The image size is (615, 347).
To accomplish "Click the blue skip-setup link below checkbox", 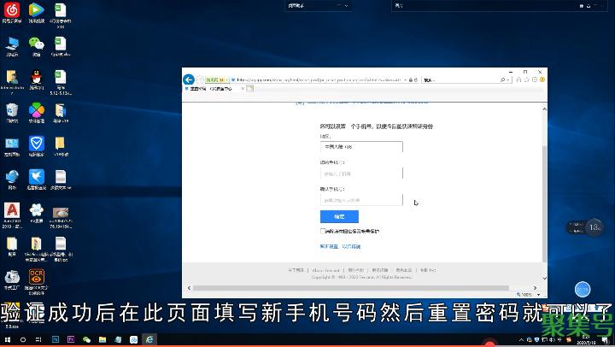I will point(340,246).
